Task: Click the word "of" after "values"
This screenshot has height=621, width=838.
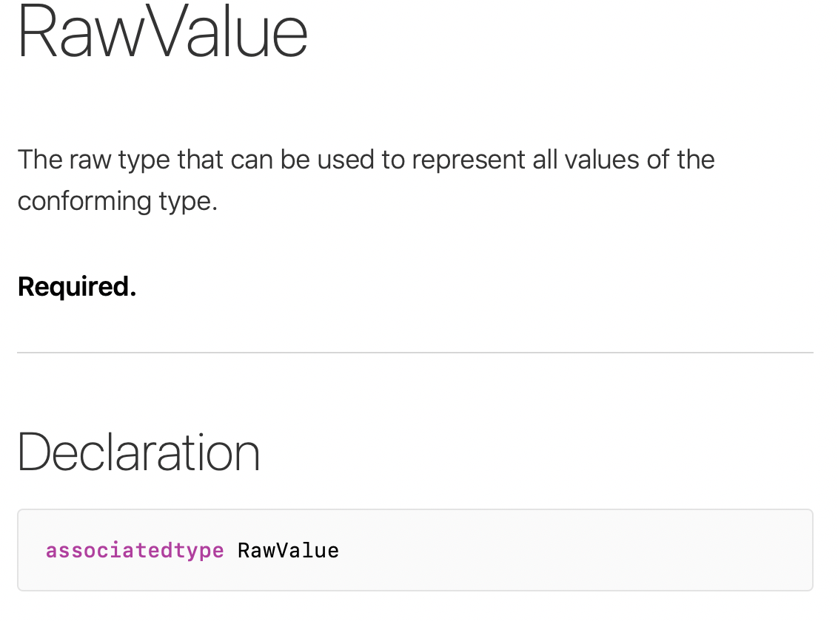Action: click(x=658, y=160)
